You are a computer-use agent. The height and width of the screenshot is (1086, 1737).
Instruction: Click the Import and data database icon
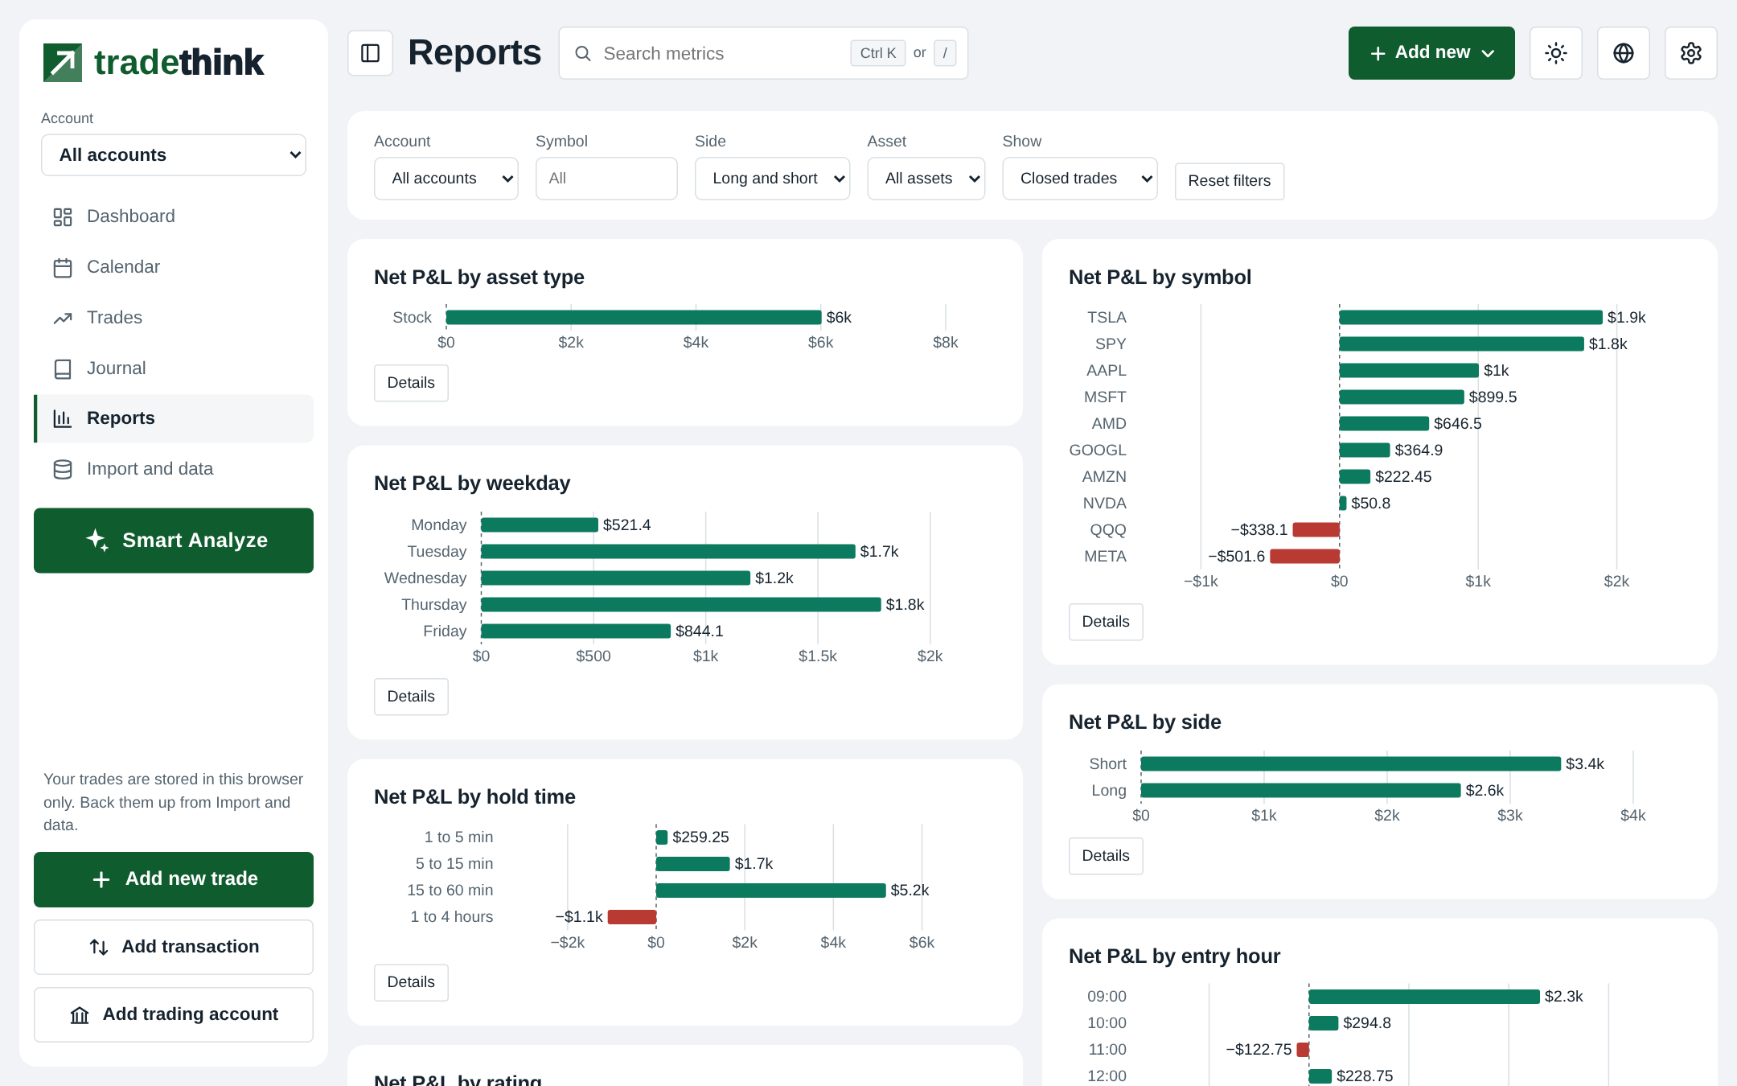[x=63, y=470]
